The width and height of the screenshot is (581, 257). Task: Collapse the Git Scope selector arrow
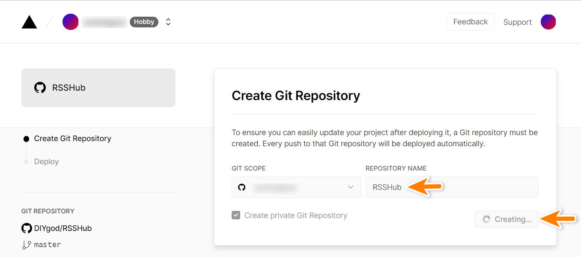pyautogui.click(x=351, y=187)
